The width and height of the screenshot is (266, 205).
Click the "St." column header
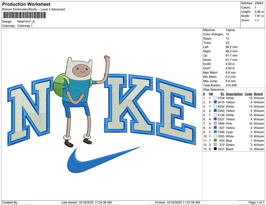pos(222,94)
